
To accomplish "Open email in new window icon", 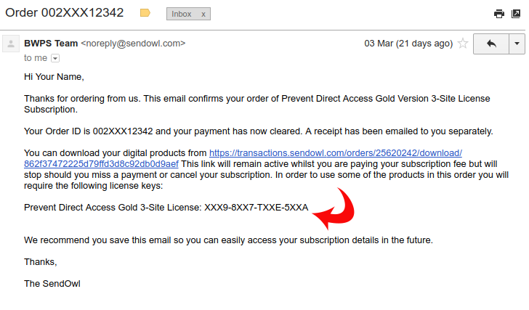I will pyautogui.click(x=516, y=14).
